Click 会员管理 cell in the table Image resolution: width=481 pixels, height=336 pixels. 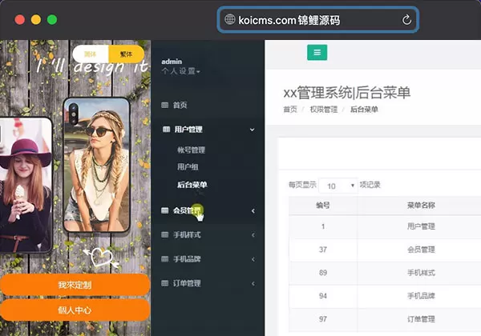click(421, 250)
